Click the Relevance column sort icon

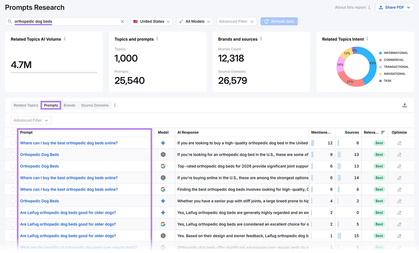coord(383,133)
